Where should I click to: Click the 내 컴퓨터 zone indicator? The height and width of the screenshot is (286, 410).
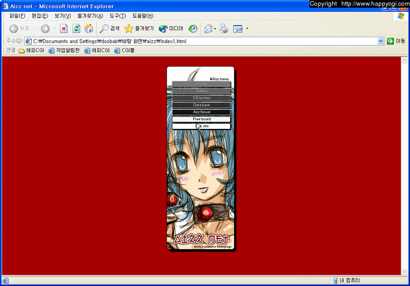[346, 280]
